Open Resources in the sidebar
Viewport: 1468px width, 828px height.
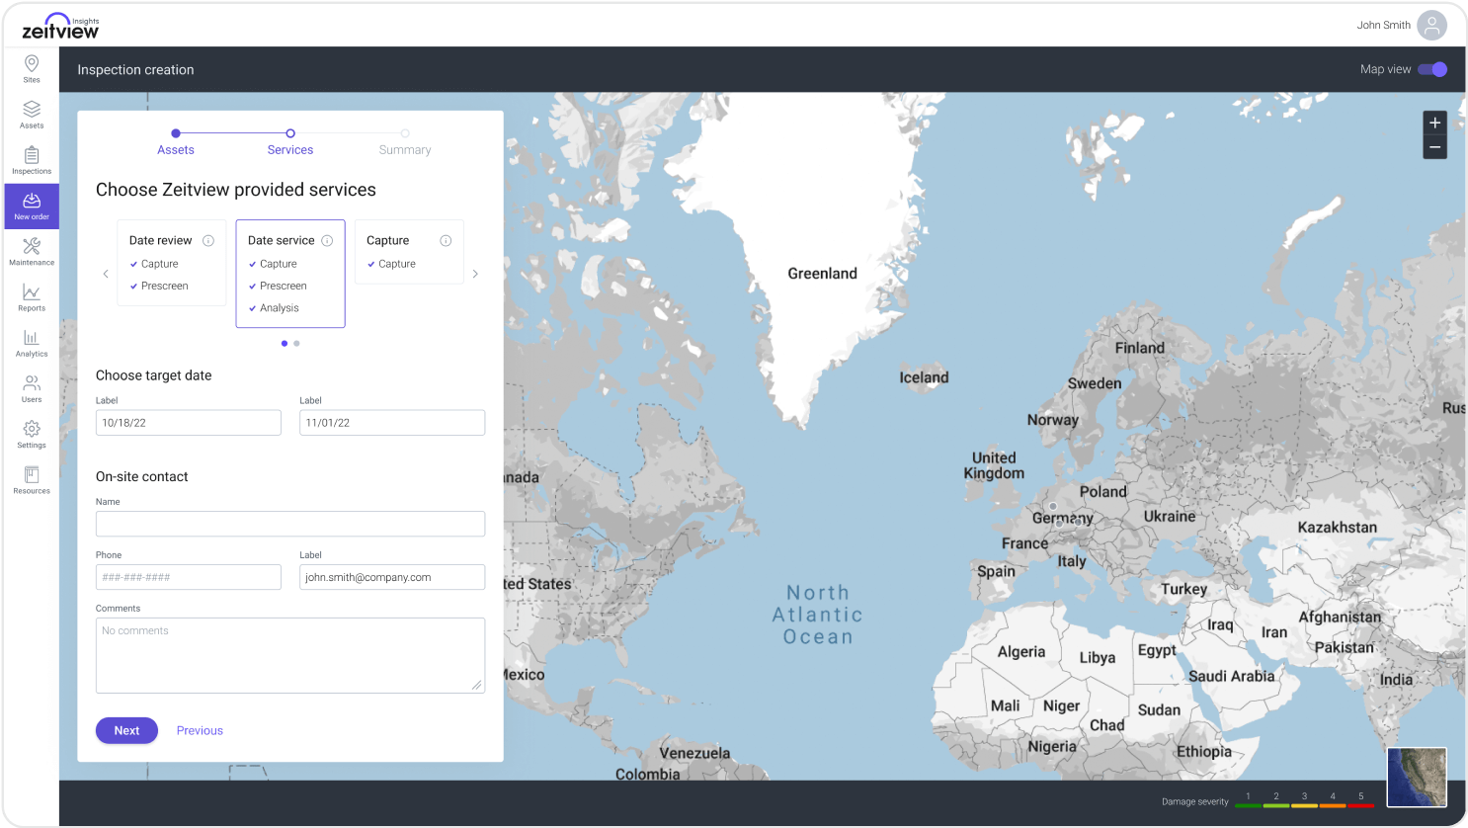32,480
